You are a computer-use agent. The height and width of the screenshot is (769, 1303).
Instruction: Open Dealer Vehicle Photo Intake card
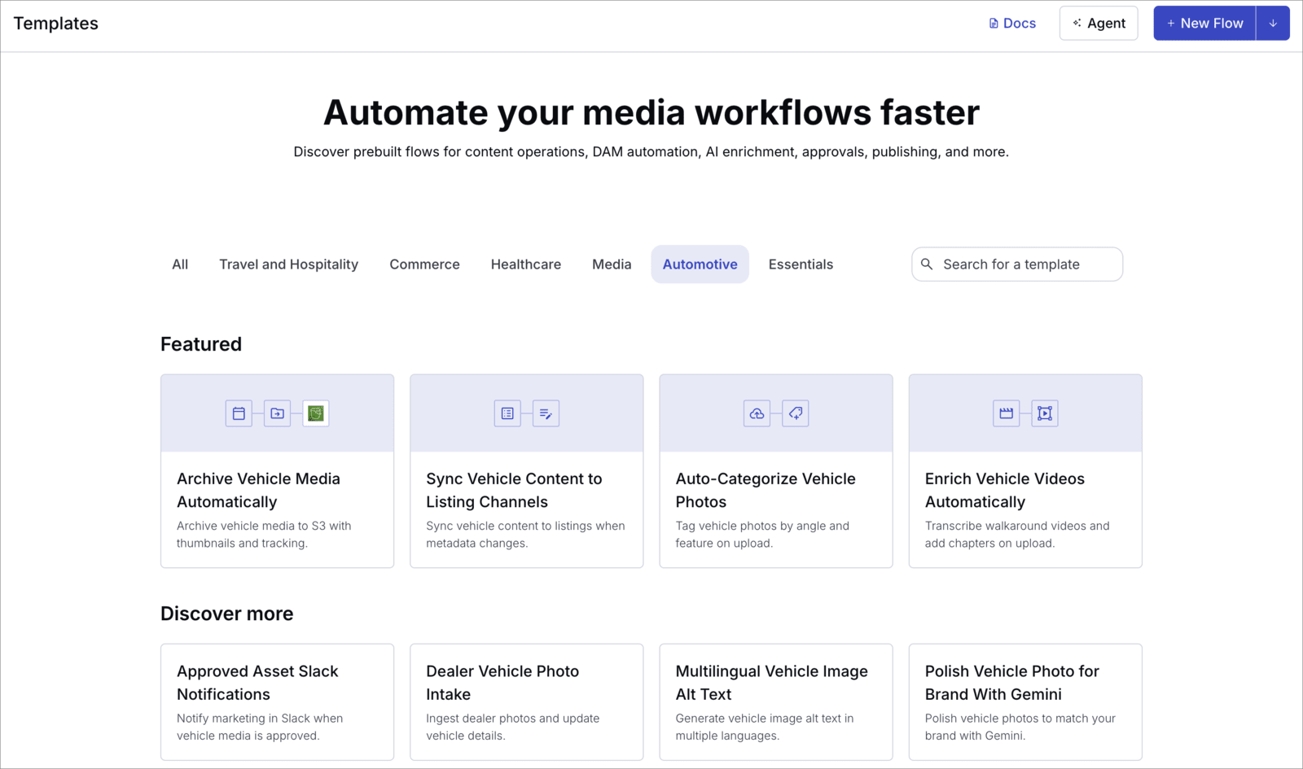[526, 702]
